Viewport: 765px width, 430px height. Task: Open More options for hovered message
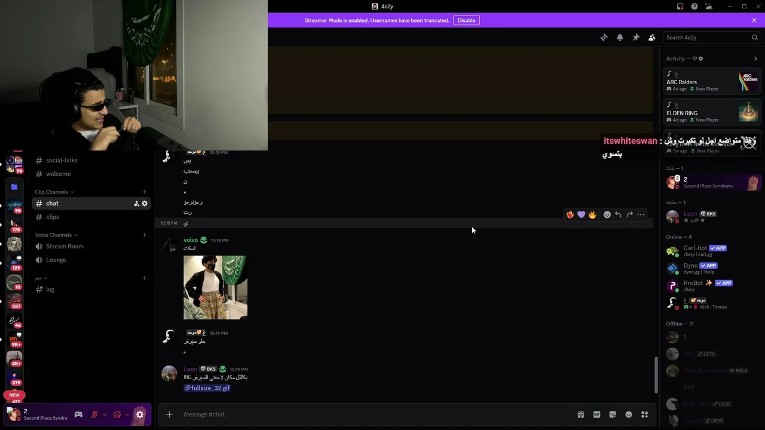[x=641, y=214]
